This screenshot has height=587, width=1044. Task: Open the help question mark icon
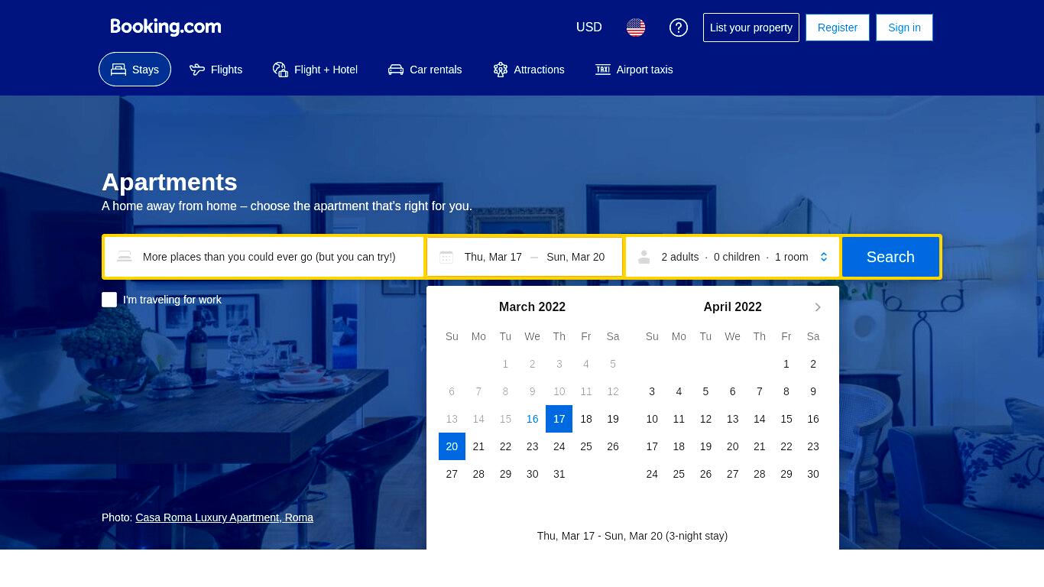click(x=679, y=28)
